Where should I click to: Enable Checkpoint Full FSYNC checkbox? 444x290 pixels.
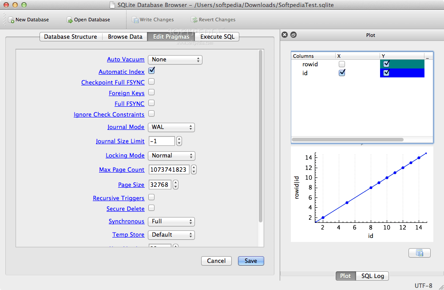(x=151, y=82)
